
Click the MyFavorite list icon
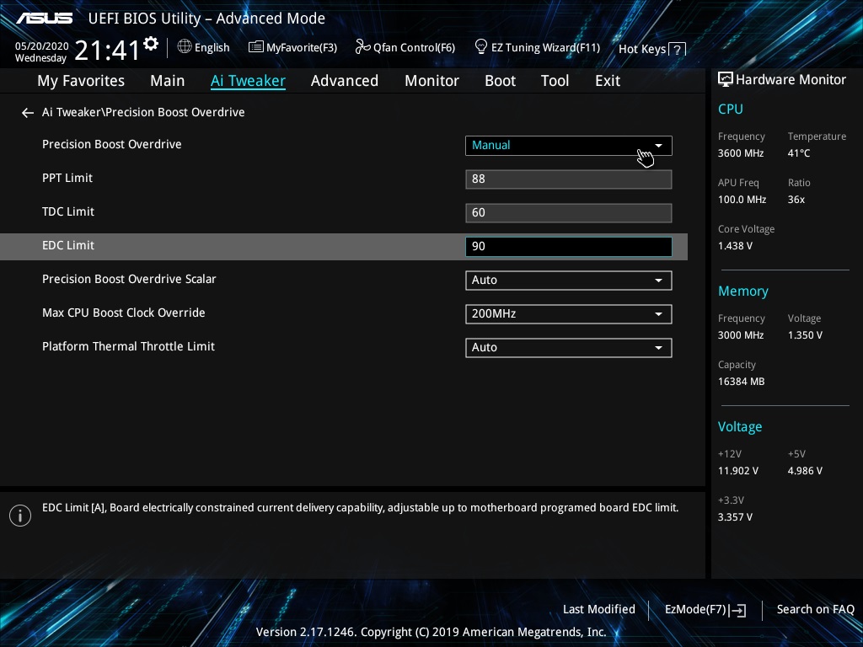coord(255,47)
